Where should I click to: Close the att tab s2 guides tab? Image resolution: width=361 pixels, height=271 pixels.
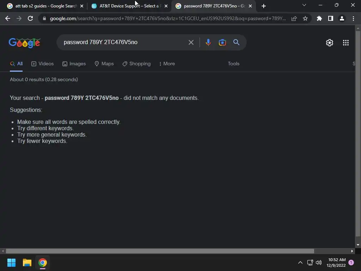pyautogui.click(x=82, y=6)
